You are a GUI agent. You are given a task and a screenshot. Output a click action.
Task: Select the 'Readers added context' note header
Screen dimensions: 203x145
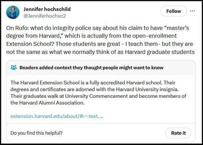click(x=91, y=68)
